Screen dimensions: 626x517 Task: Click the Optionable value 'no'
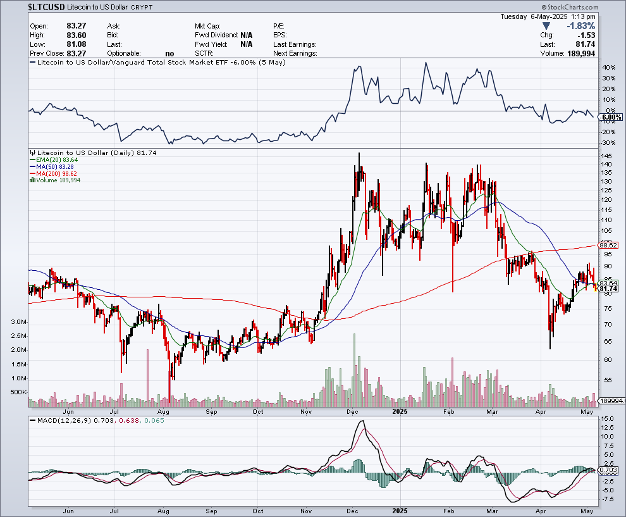169,54
